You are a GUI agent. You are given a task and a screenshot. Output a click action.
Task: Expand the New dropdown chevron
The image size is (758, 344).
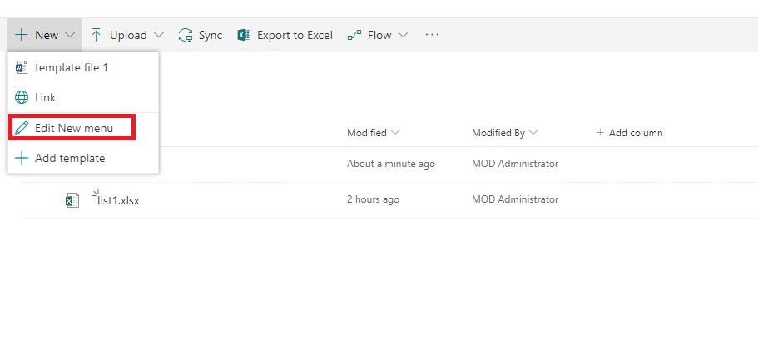click(x=70, y=35)
